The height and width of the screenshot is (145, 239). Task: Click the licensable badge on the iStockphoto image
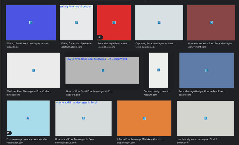(100, 37)
